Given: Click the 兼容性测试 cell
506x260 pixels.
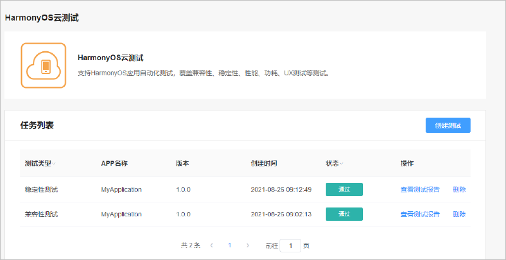Looking at the screenshot, I should click(41, 214).
